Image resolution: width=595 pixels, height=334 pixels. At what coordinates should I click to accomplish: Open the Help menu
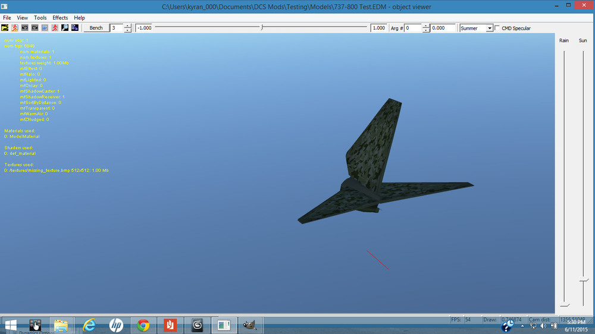point(79,18)
